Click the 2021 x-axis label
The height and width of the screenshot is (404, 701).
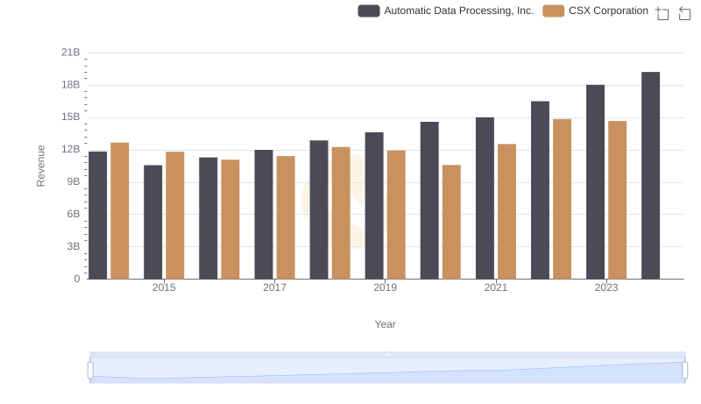coord(496,287)
